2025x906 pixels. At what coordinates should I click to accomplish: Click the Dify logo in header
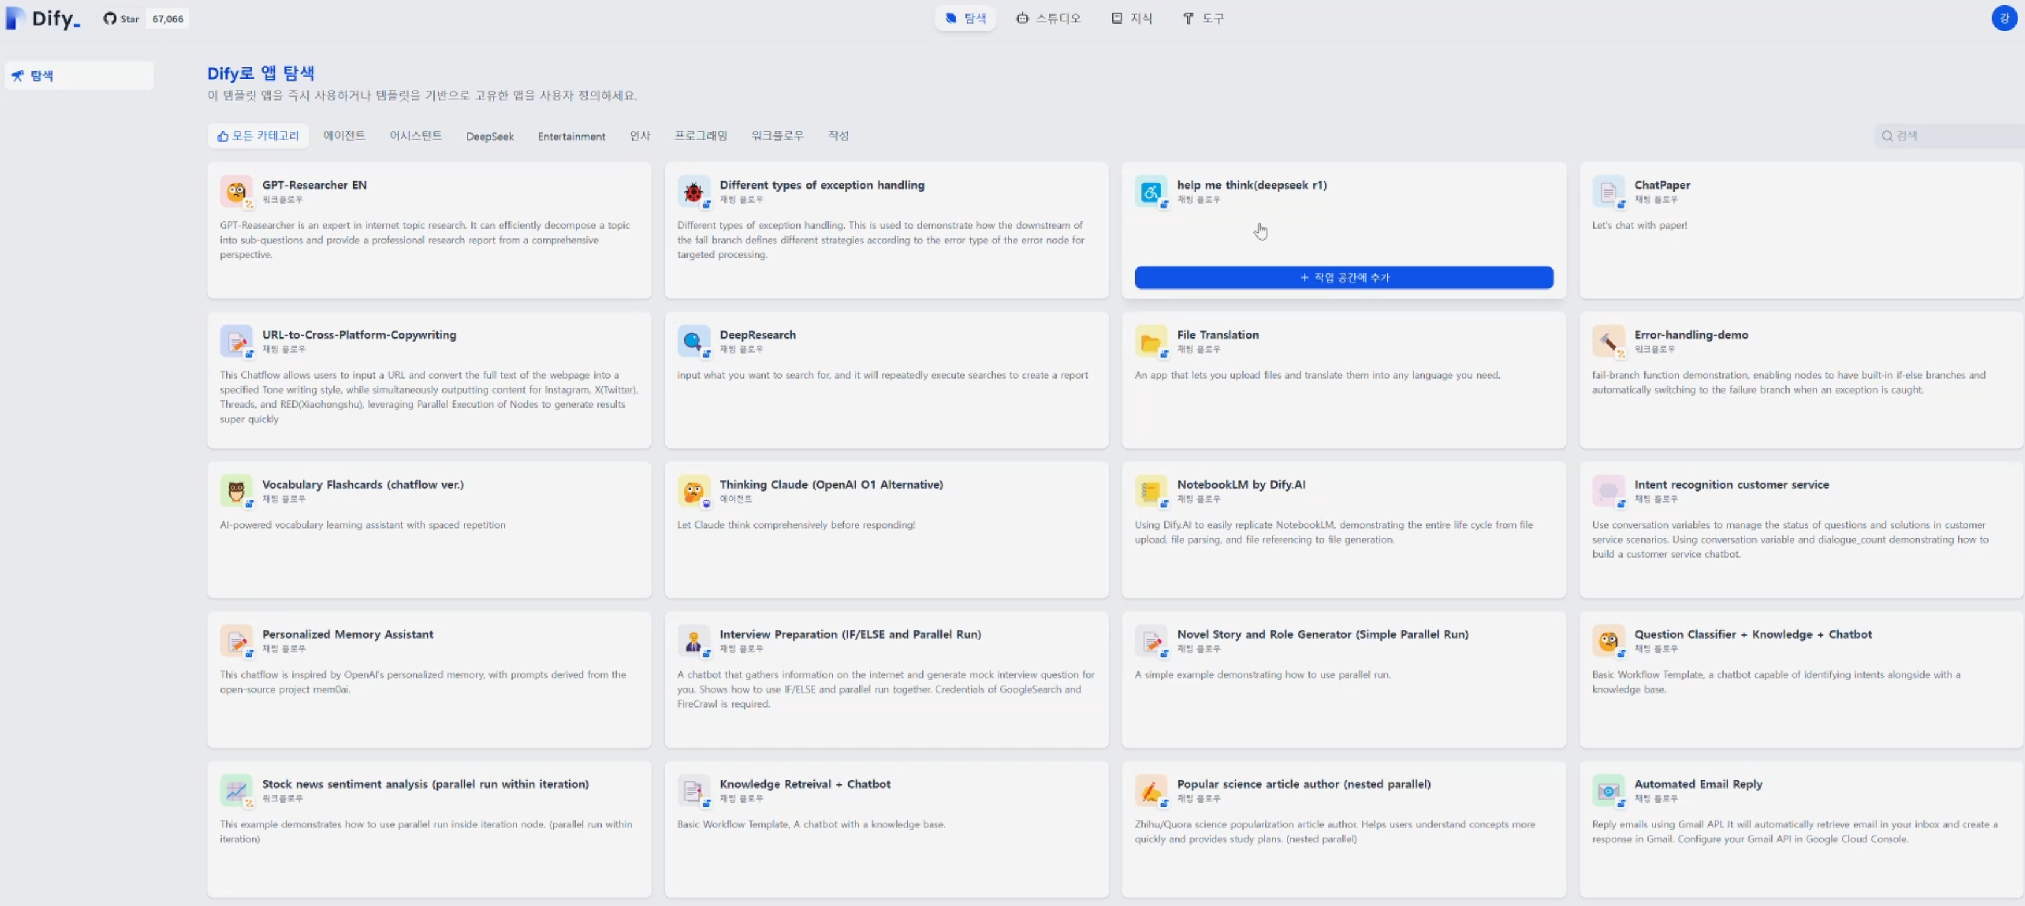pyautogui.click(x=44, y=18)
